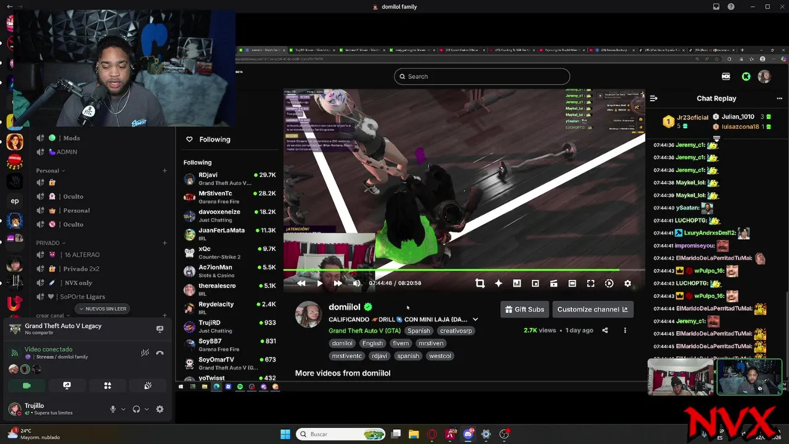This screenshot has width=789, height=444.
Task: Jump to NUEVOS SIN LEER messages
Action: tap(103, 309)
